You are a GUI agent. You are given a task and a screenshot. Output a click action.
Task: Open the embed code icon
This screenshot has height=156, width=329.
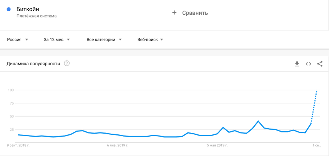point(308,64)
